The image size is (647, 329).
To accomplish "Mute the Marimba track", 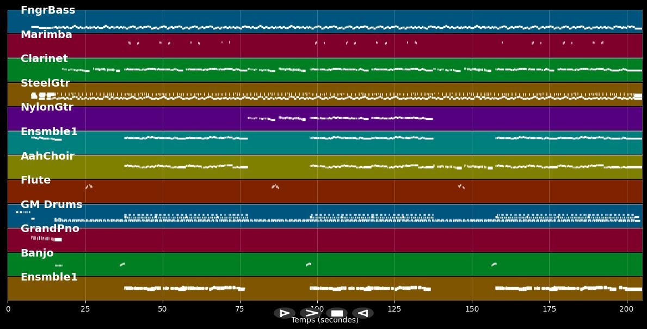I will click(46, 34).
